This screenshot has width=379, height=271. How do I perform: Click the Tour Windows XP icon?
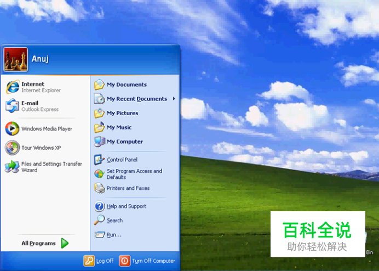(x=12, y=148)
